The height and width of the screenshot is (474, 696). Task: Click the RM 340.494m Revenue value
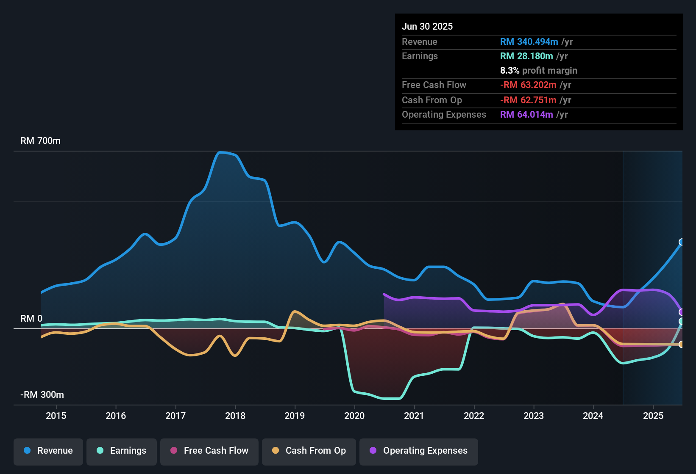(529, 41)
